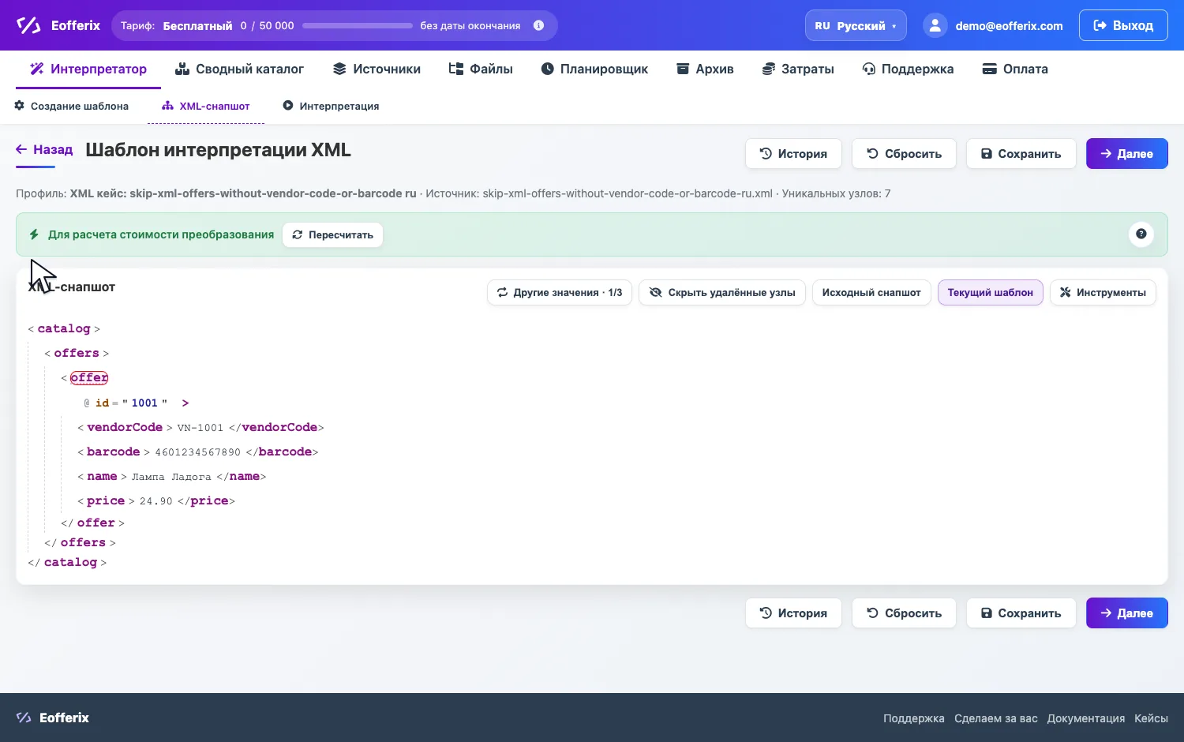Click the opening offers tag
Image resolution: width=1184 pixels, height=742 pixels.
77,353
